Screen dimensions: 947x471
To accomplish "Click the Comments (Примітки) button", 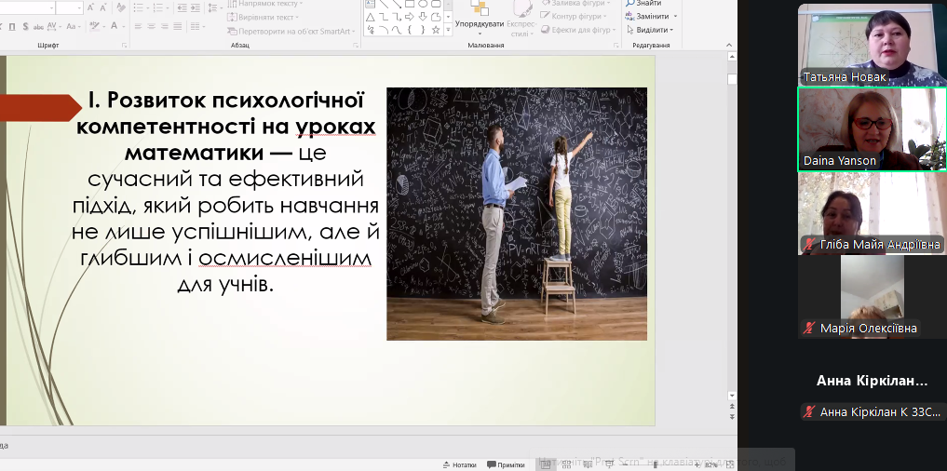I will point(506,464).
